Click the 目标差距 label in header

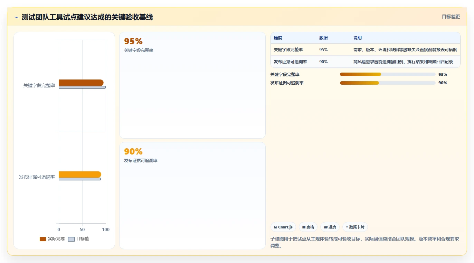coord(451,17)
